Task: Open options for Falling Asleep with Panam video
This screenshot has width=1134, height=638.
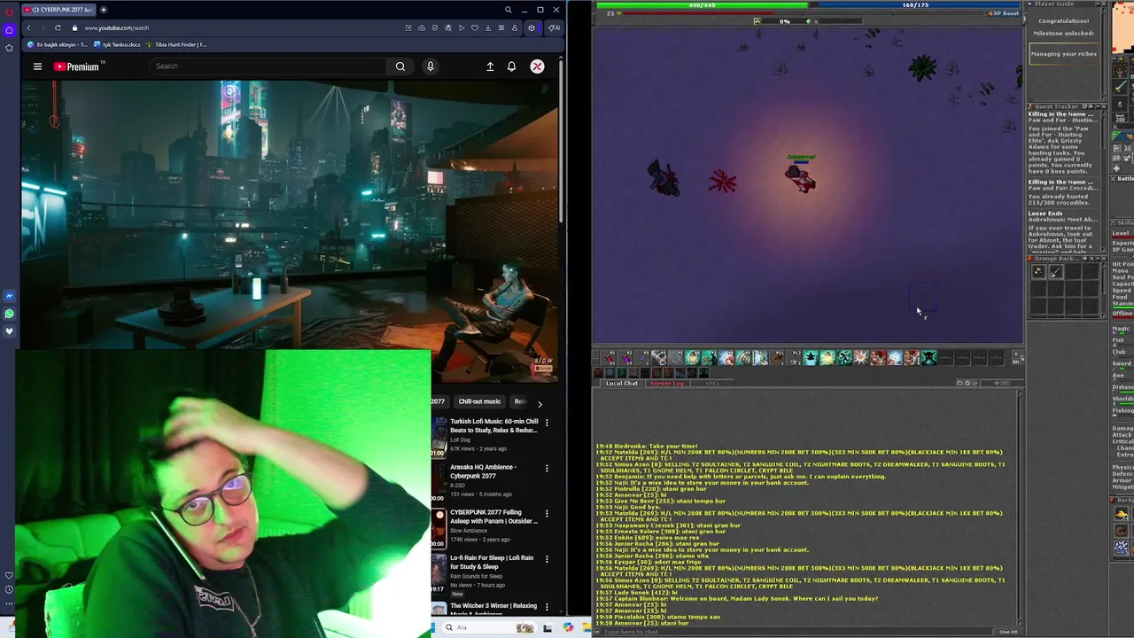Action: click(547, 513)
